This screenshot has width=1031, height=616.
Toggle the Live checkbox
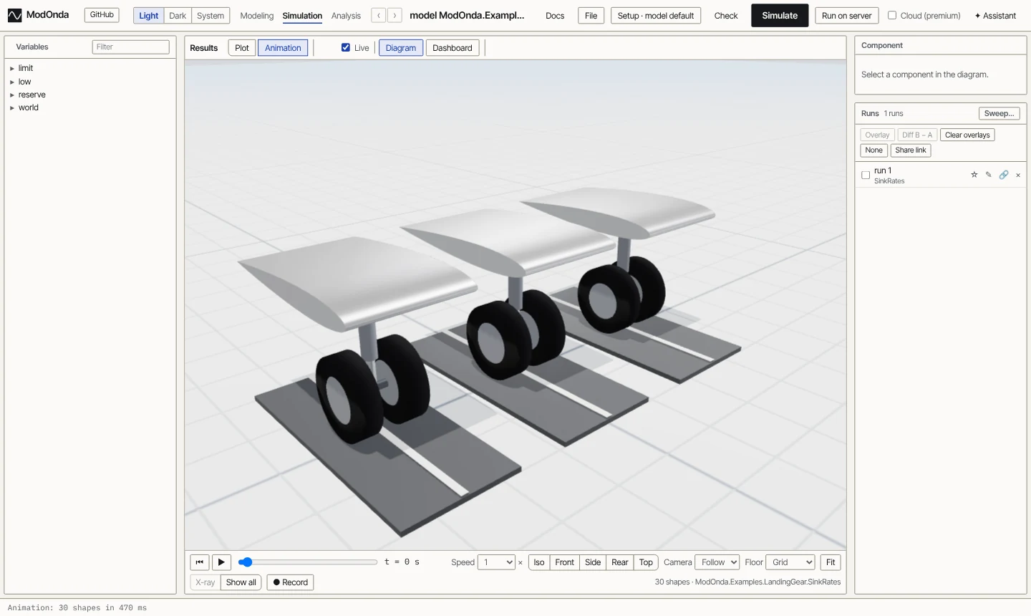(x=346, y=47)
